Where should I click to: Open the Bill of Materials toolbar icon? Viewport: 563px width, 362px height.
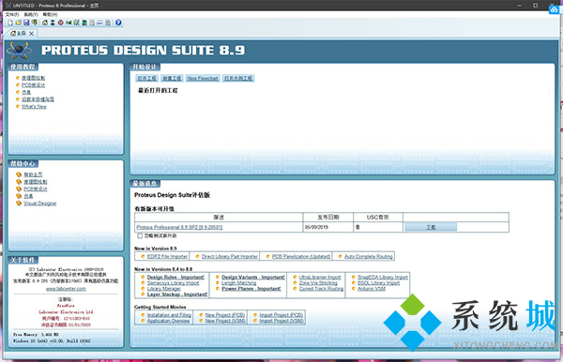92,23
